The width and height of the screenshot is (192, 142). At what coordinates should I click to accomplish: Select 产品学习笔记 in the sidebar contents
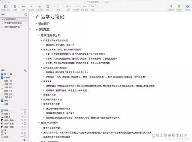pyautogui.click(x=10, y=19)
